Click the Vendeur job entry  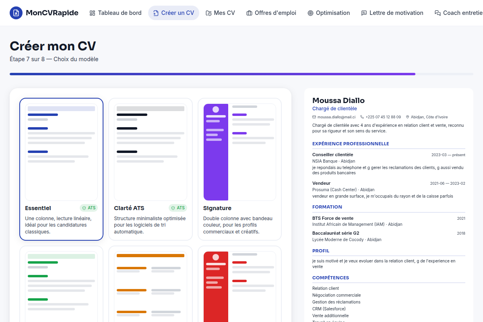(321, 183)
